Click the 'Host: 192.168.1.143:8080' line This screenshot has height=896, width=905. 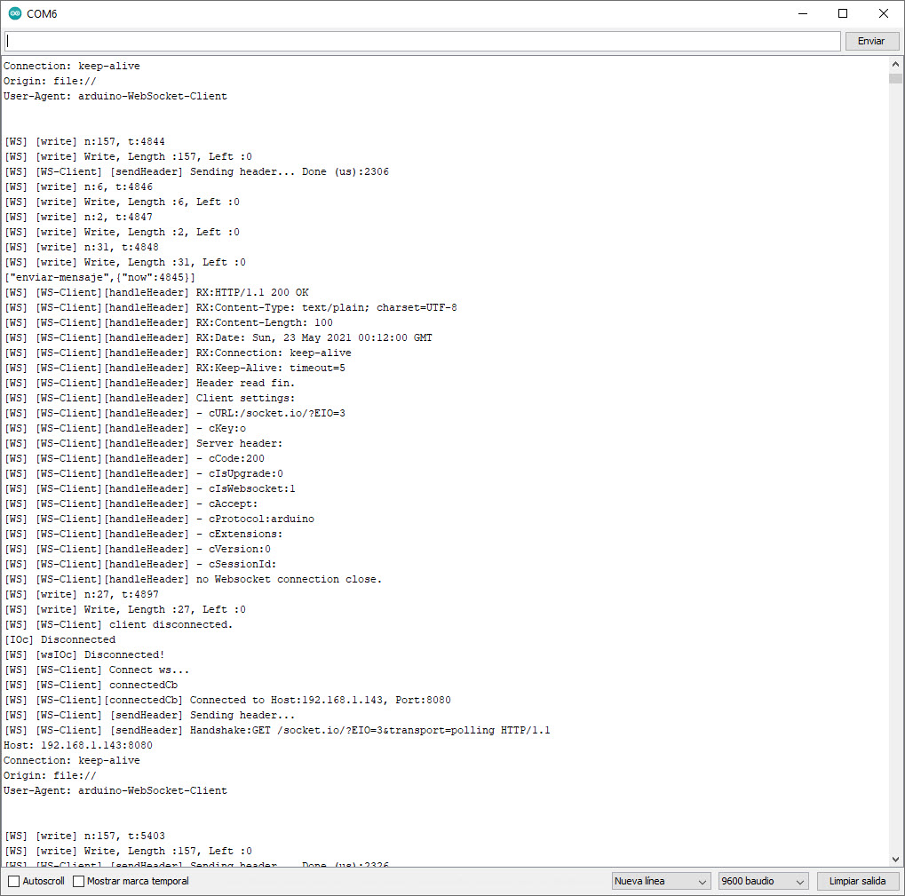coord(78,745)
